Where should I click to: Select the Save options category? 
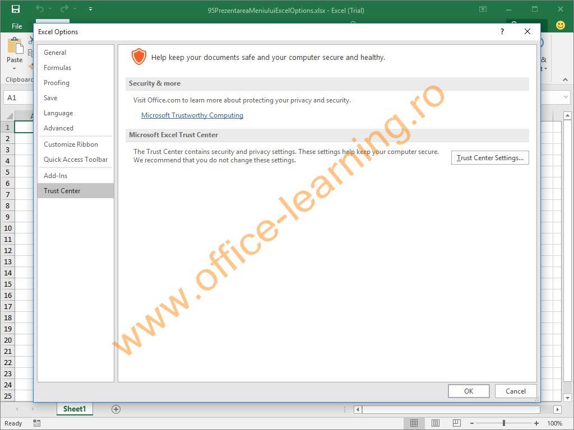tap(76, 98)
